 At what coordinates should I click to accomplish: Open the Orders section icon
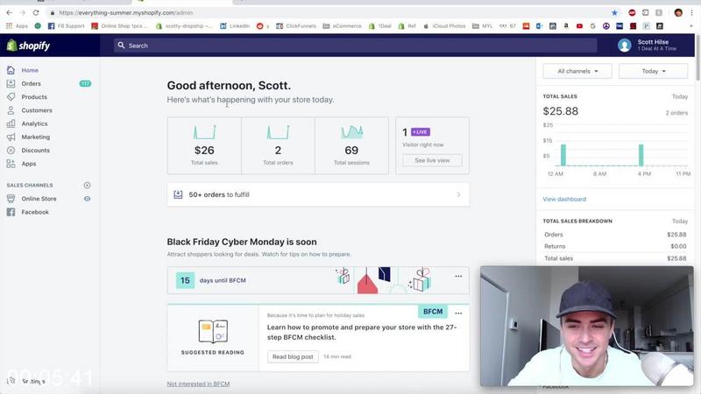tap(11, 83)
